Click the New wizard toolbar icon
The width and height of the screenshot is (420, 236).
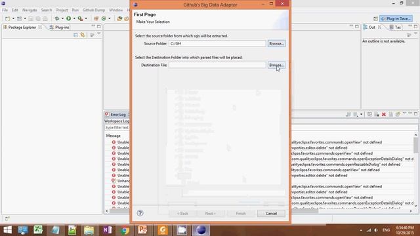tap(8, 18)
